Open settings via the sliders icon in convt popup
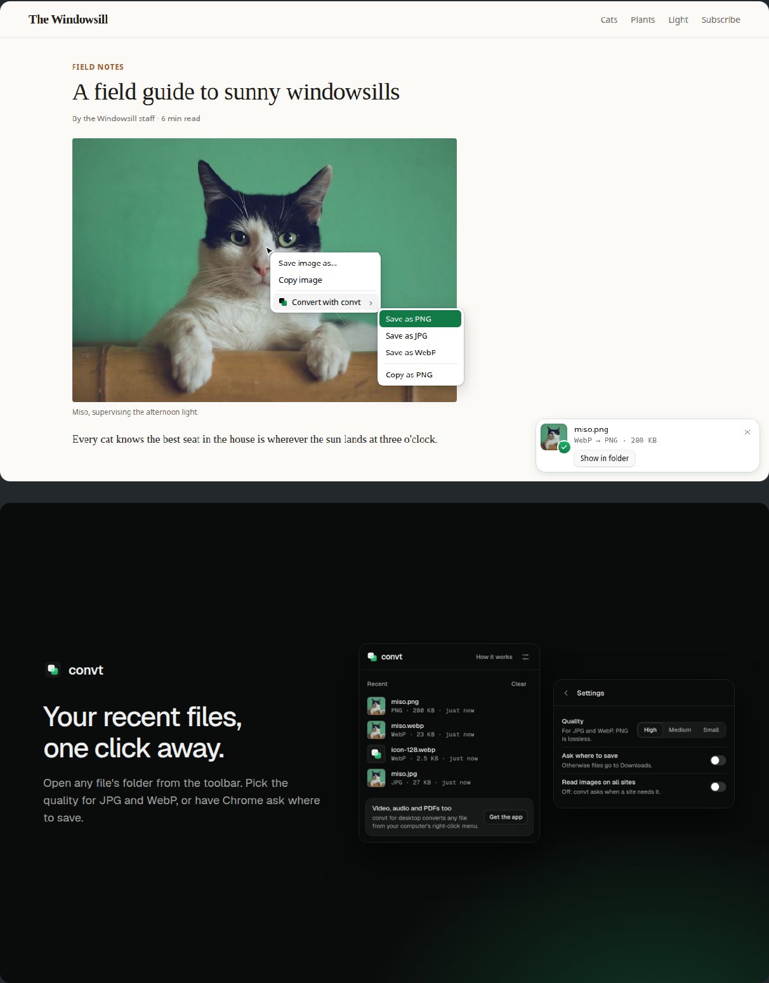This screenshot has height=983, width=769. click(525, 657)
